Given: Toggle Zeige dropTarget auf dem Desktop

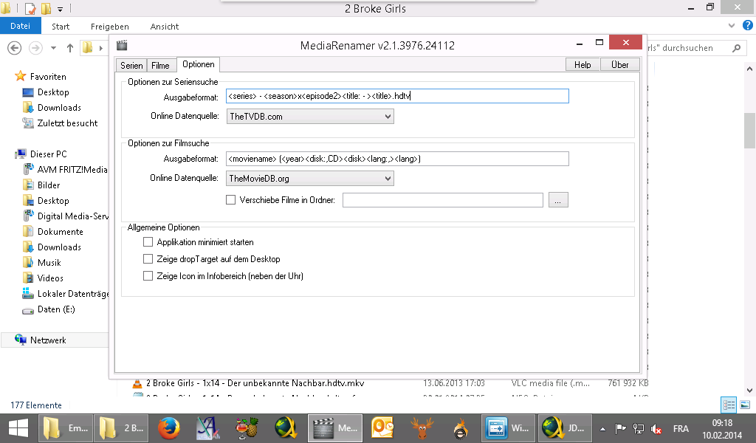Looking at the screenshot, I should (x=148, y=259).
